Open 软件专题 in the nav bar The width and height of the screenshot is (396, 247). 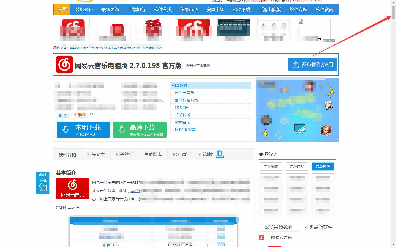tap(298, 9)
